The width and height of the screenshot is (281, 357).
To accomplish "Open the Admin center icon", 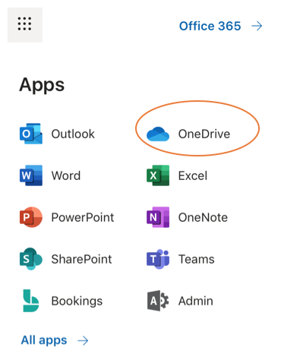I will [x=158, y=301].
